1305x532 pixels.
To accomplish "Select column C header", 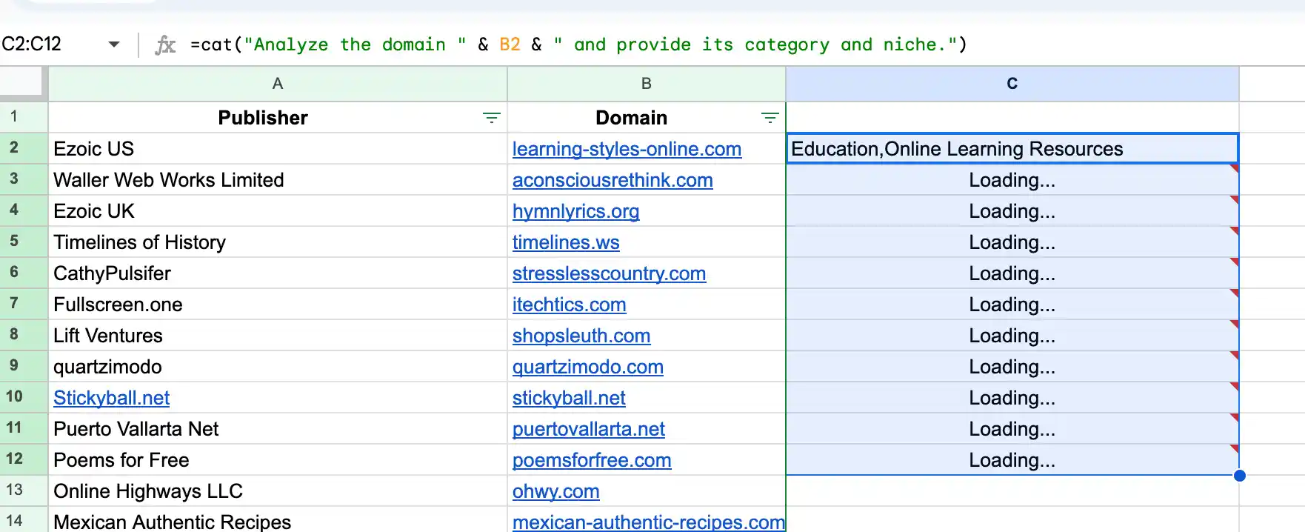I will [x=1012, y=84].
